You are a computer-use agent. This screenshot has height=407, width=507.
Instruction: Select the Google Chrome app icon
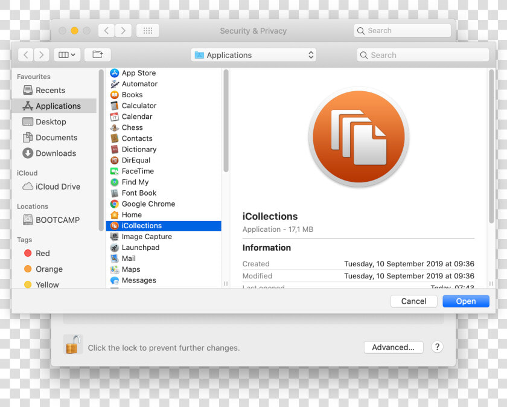(115, 204)
